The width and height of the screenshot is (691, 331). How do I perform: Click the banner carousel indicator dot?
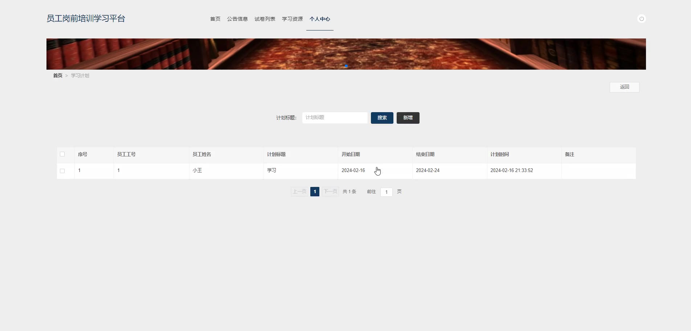346,66
